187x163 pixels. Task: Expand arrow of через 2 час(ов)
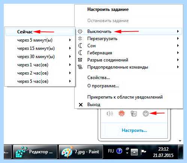[x=70, y=73]
